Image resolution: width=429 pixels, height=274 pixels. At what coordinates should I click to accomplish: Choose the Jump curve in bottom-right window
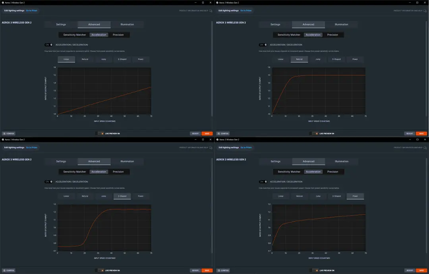(x=318, y=196)
